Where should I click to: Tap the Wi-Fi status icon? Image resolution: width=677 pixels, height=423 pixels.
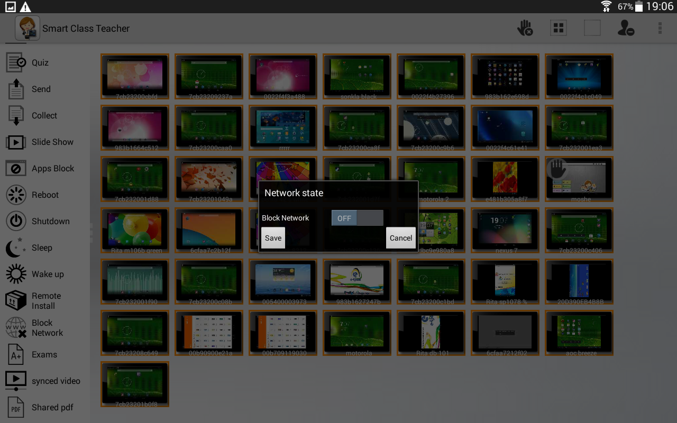(x=606, y=6)
